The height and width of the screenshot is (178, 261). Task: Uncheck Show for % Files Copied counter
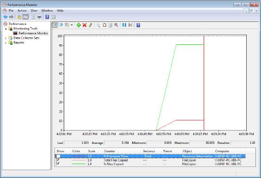[x=58, y=164]
